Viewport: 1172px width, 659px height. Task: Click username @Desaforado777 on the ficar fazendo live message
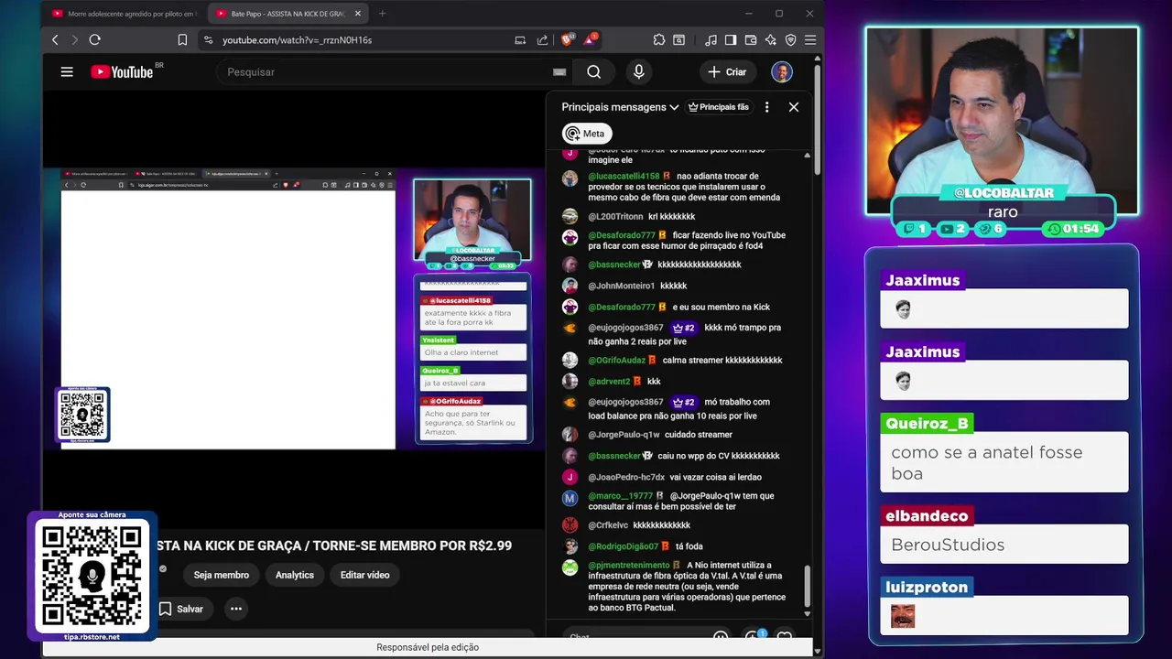[x=622, y=235]
